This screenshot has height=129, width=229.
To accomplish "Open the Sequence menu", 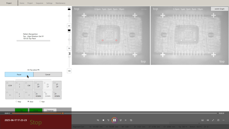I will pyautogui.click(x=39, y=3).
